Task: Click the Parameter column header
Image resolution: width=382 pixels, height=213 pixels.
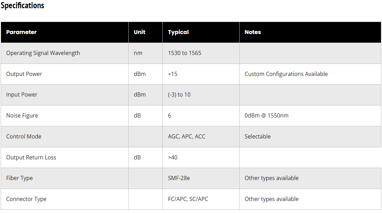Action: (x=21, y=32)
